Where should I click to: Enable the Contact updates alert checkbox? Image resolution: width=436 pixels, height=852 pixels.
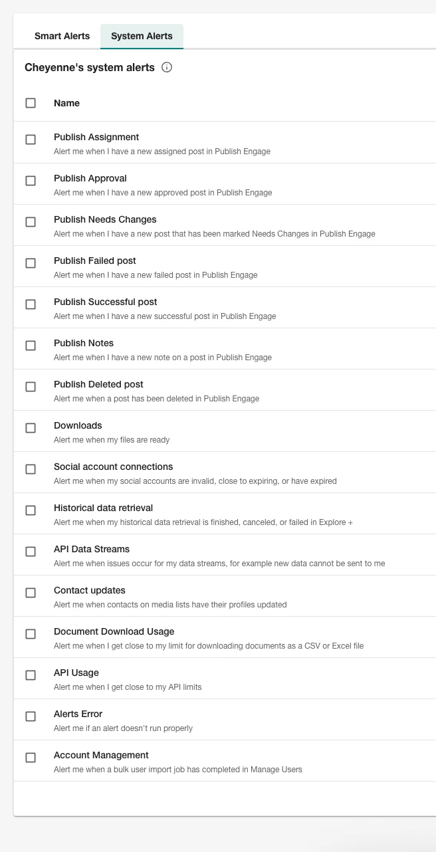31,593
